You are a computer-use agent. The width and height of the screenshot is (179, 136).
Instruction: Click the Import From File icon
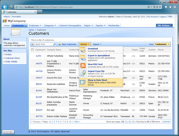click(x=83, y=74)
